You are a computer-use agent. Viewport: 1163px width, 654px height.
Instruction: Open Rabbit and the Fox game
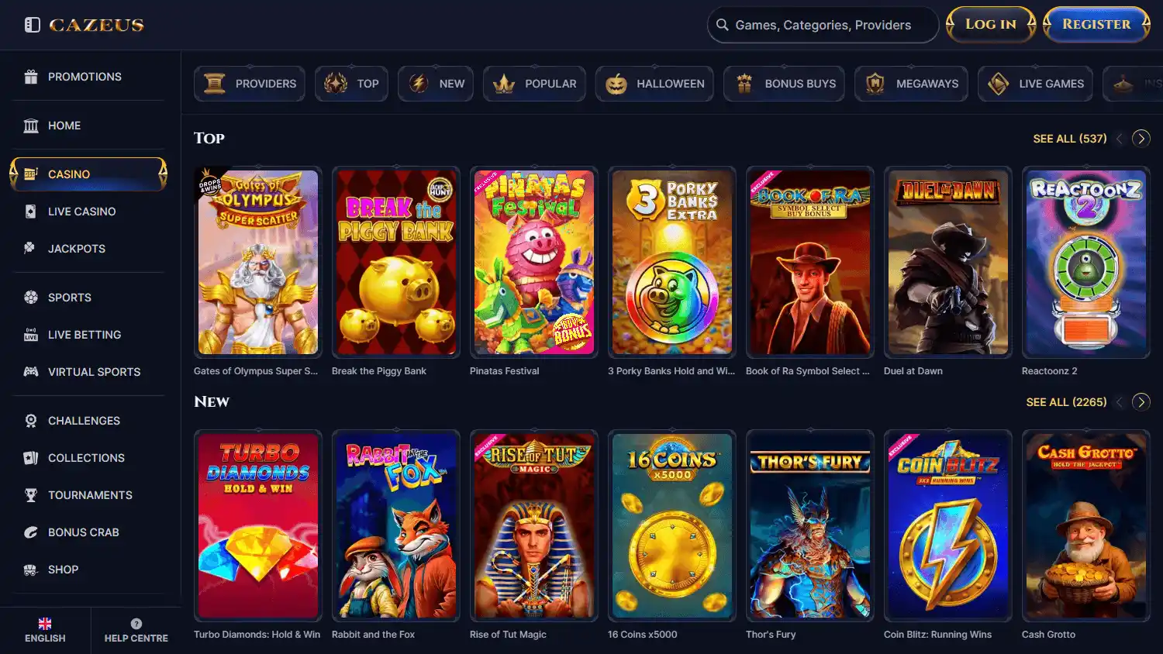396,526
